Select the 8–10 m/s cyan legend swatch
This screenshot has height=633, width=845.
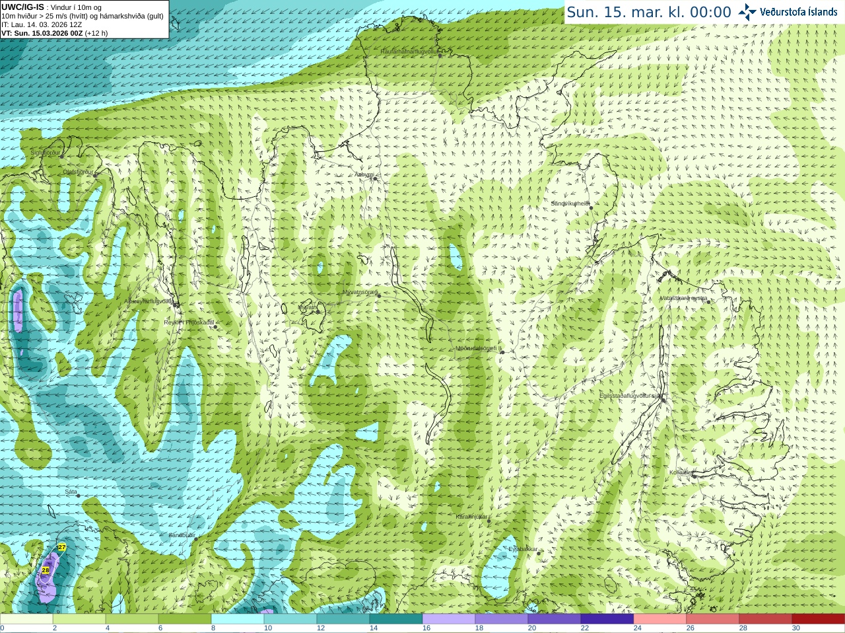pos(238,619)
